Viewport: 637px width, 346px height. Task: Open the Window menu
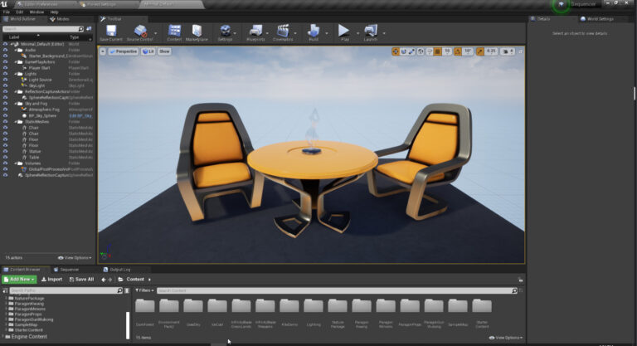pyautogui.click(x=36, y=12)
